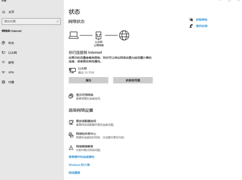Select 状态 in the left sidebar
The height and width of the screenshot is (180, 242).
coord(11,43)
